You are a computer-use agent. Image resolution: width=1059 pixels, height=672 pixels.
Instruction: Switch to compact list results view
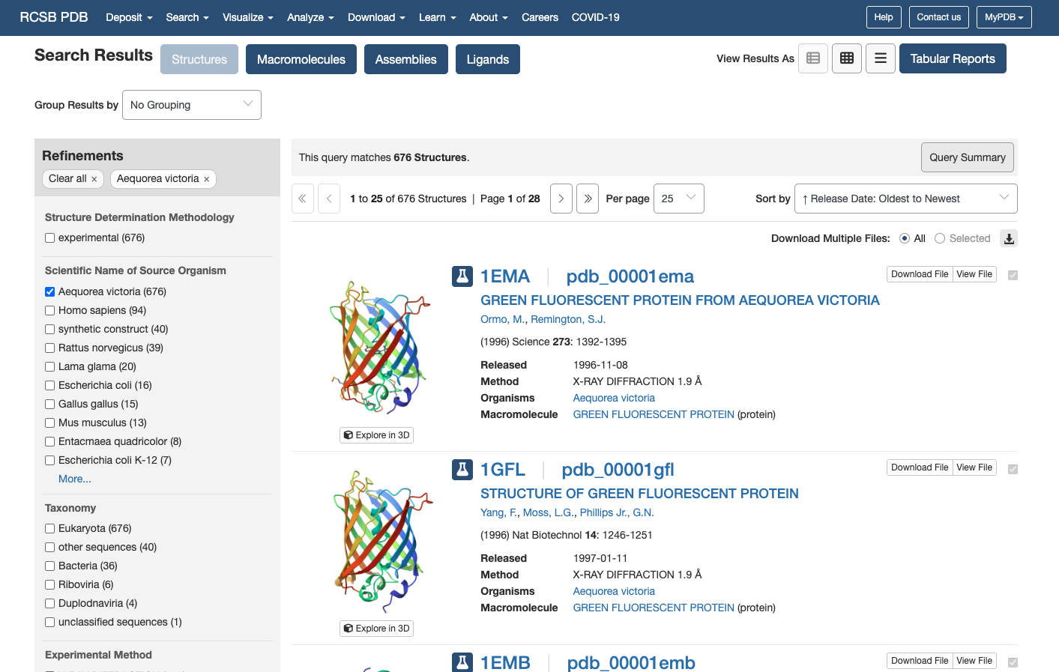coord(881,58)
